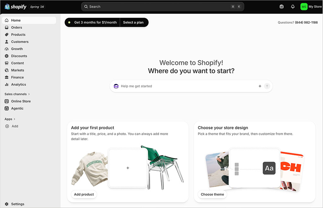Click the Markets globe icon

click(7, 70)
